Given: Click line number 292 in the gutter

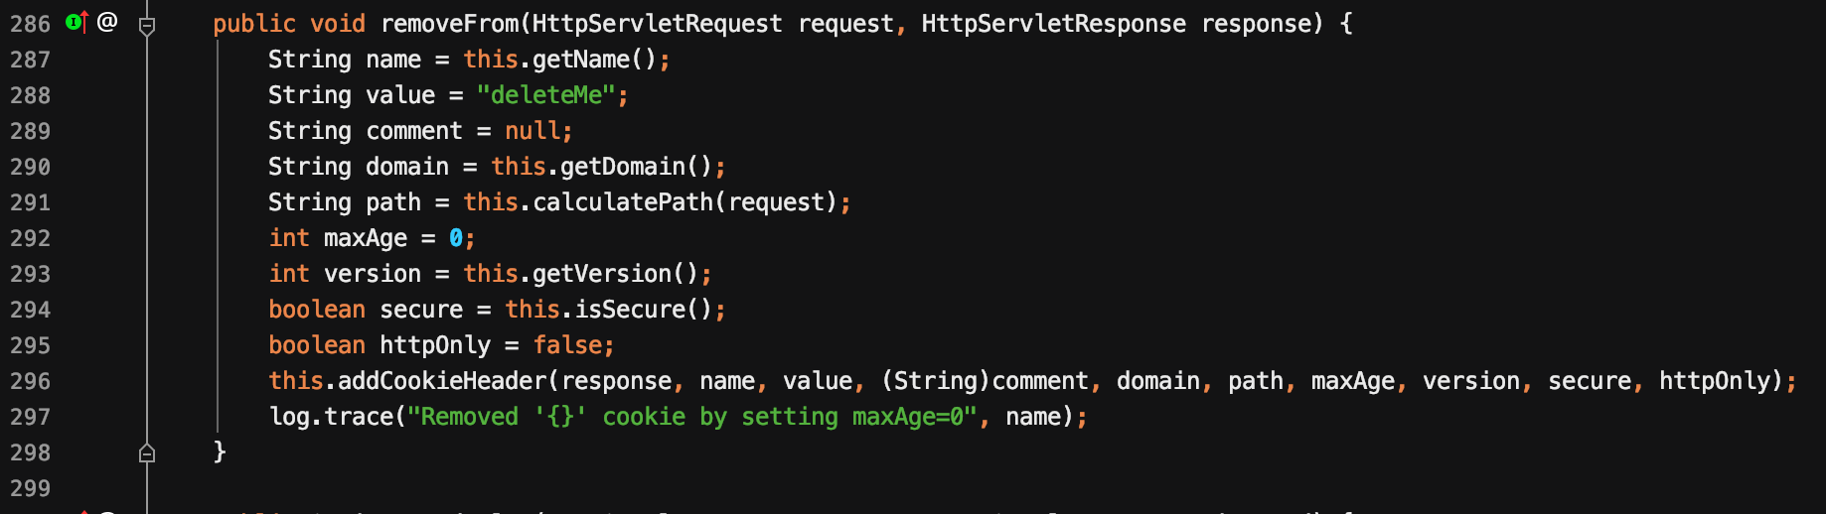Looking at the screenshot, I should point(30,238).
